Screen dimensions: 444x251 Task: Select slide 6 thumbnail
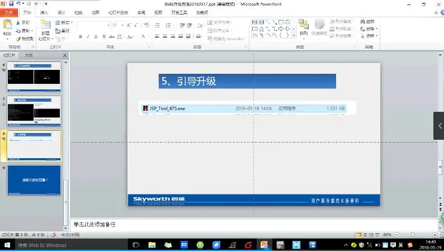pyautogui.click(x=34, y=77)
